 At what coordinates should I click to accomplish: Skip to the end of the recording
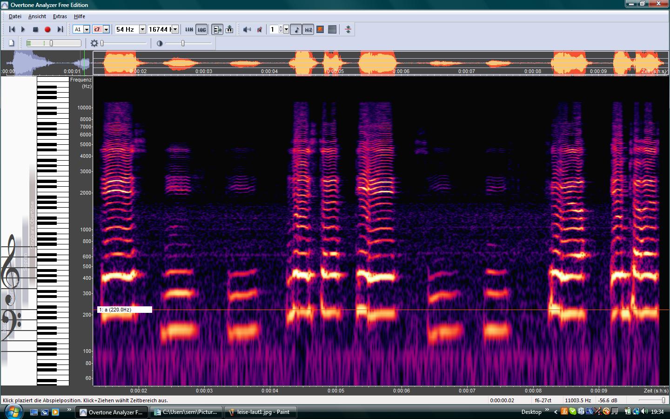tap(60, 29)
